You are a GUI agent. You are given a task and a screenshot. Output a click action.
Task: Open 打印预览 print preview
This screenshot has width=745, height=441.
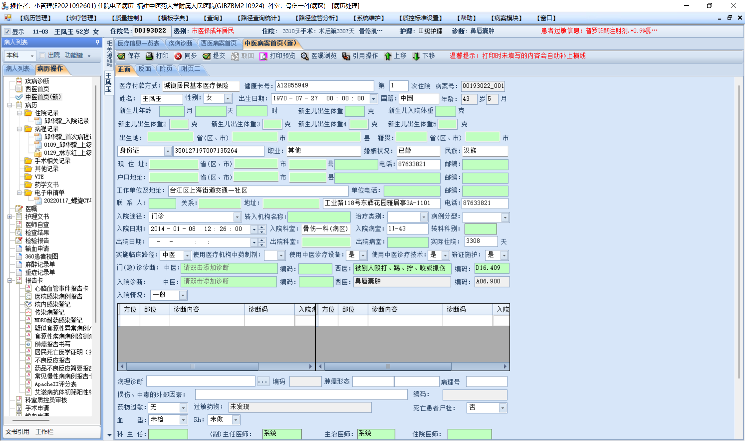(263, 56)
